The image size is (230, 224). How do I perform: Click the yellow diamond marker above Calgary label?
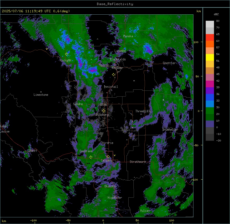click(108, 157)
